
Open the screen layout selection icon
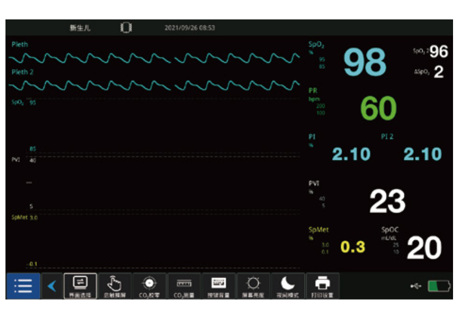click(80, 286)
